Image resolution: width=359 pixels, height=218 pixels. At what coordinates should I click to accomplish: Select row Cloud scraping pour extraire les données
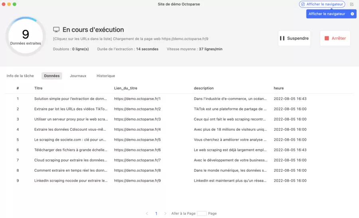179,160
